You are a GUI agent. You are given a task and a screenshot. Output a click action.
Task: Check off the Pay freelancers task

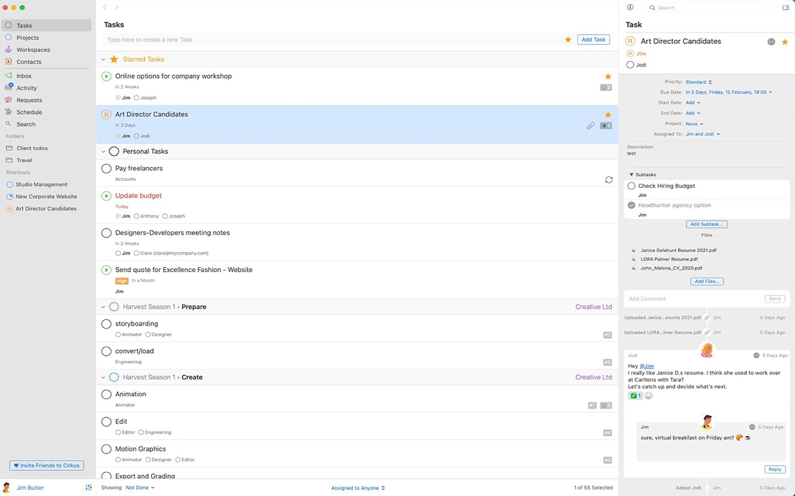(x=107, y=169)
